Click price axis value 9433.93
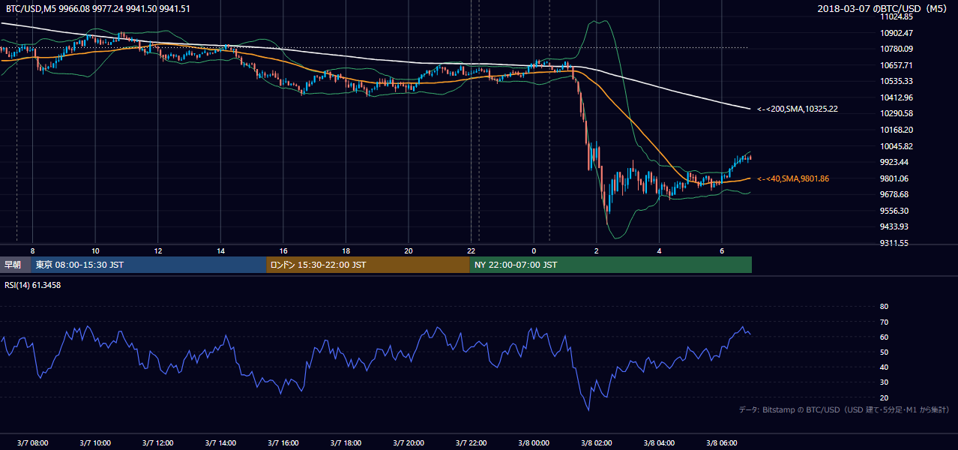Image resolution: width=958 pixels, height=450 pixels. (x=894, y=226)
